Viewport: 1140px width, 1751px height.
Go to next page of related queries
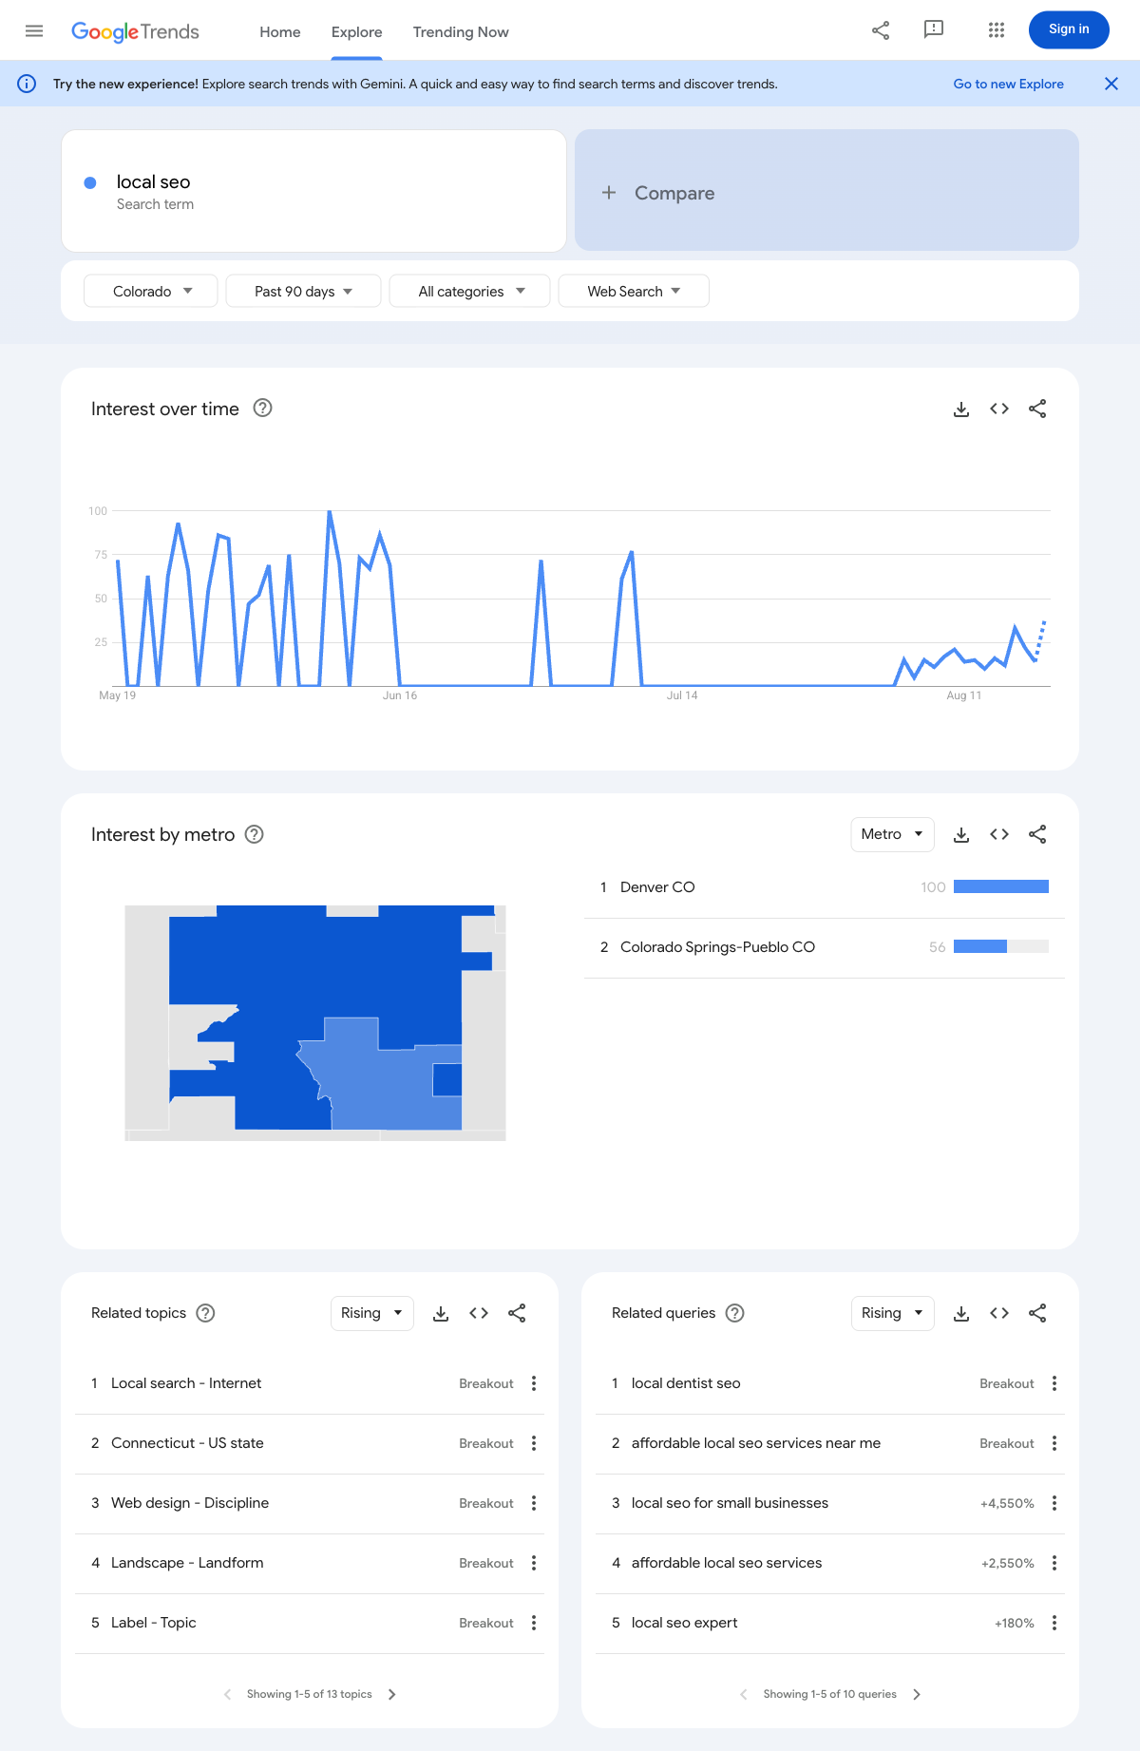917,1694
